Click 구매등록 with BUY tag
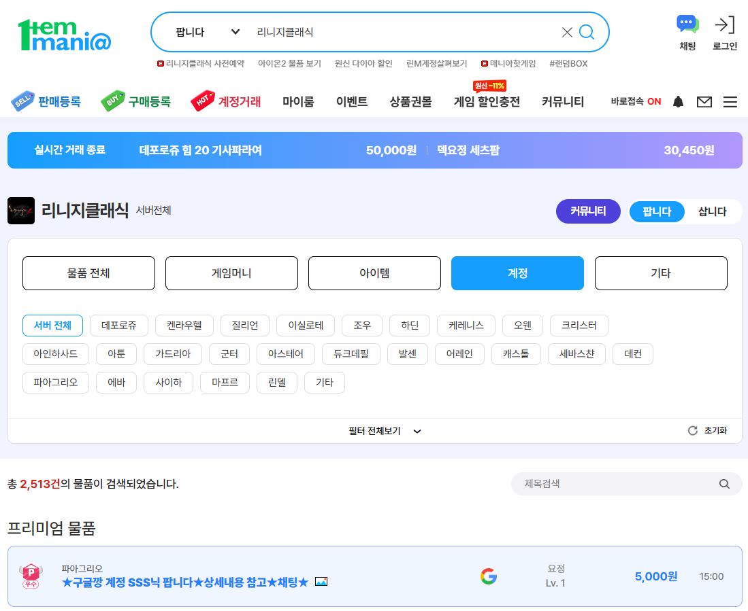748x611 pixels. coord(136,101)
